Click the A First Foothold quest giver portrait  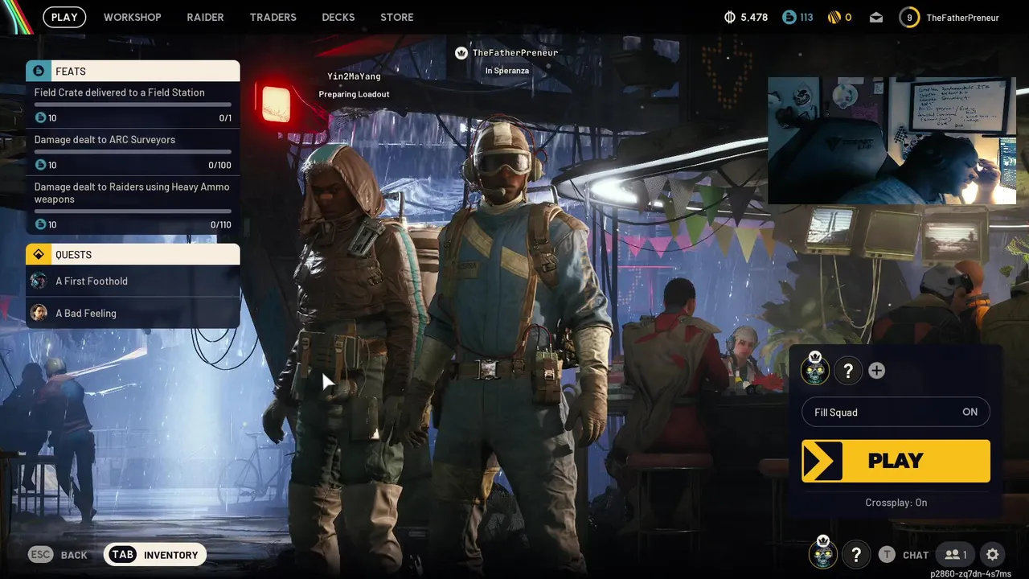tap(39, 281)
